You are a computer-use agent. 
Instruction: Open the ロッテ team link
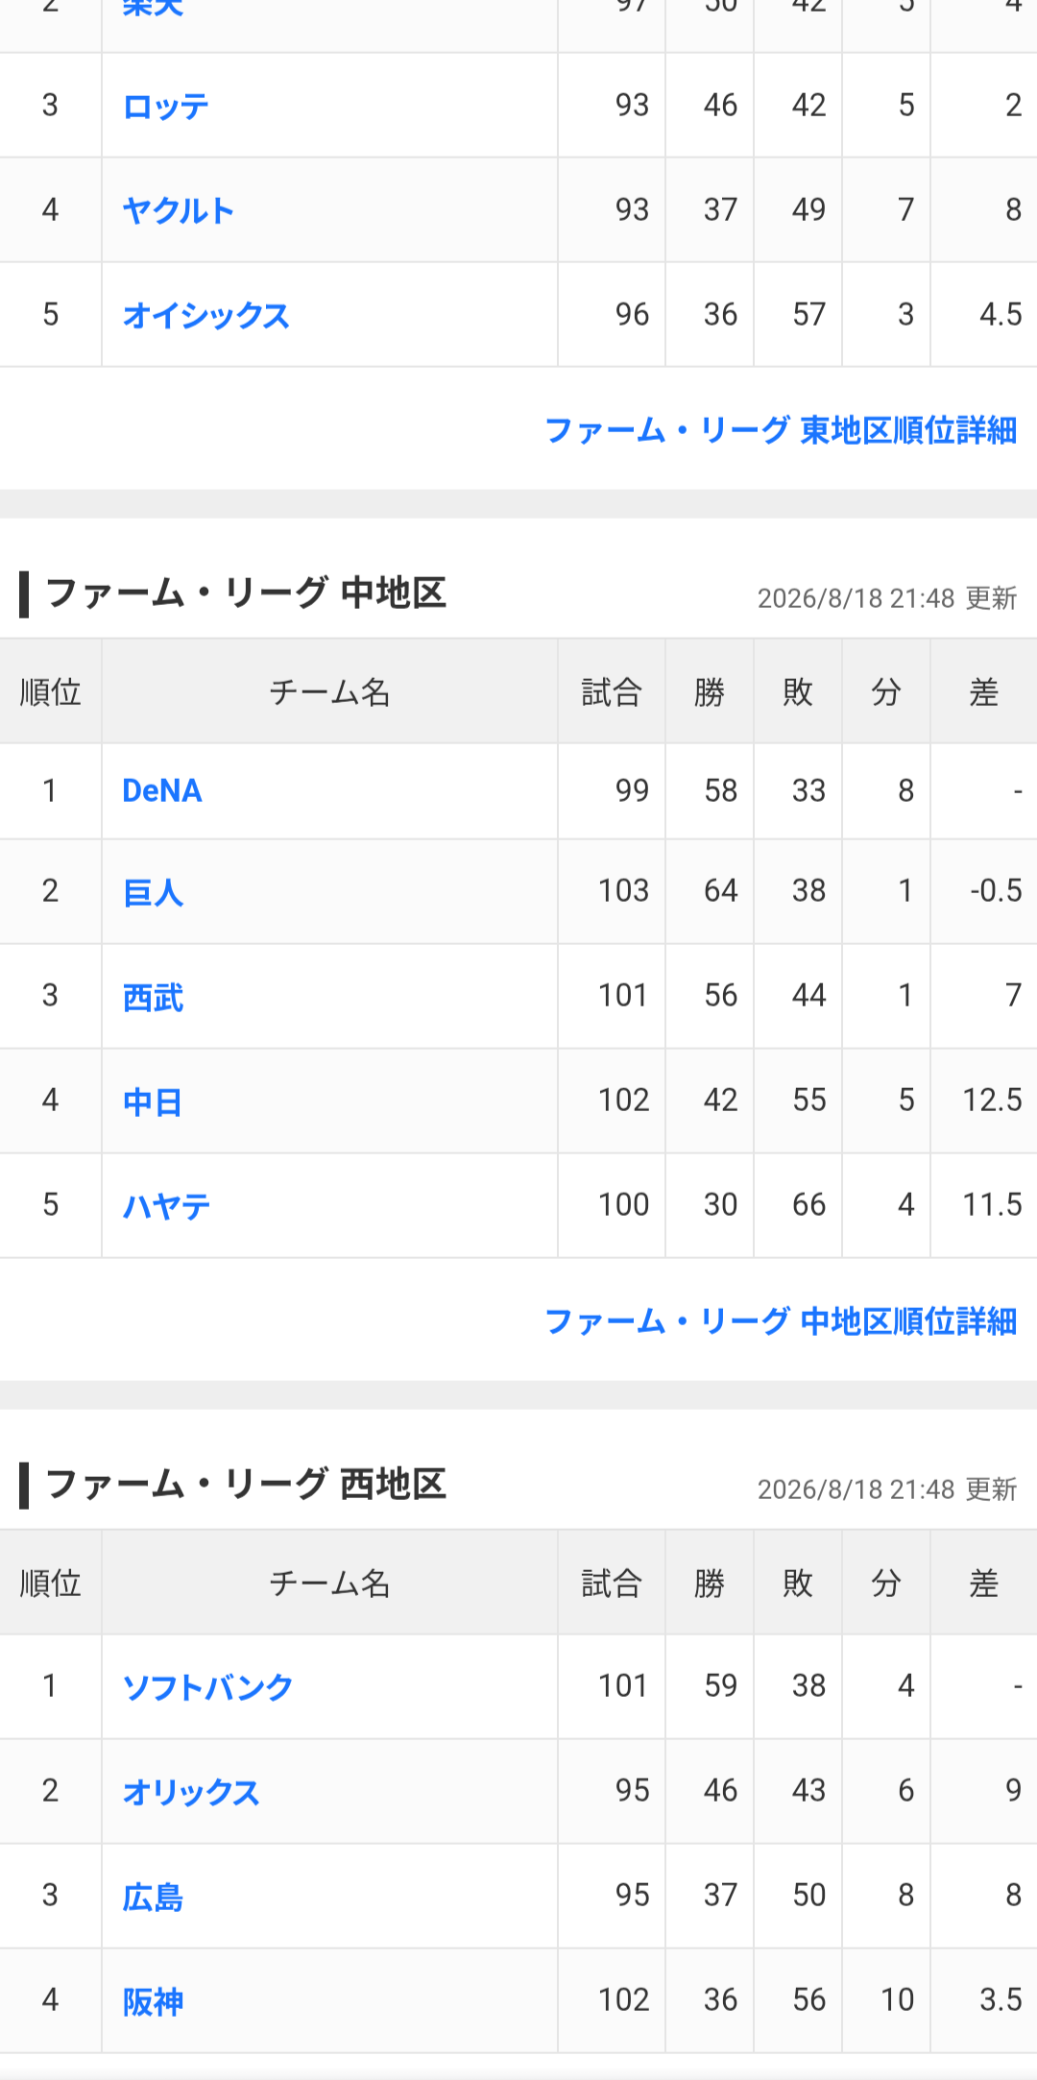pos(166,106)
